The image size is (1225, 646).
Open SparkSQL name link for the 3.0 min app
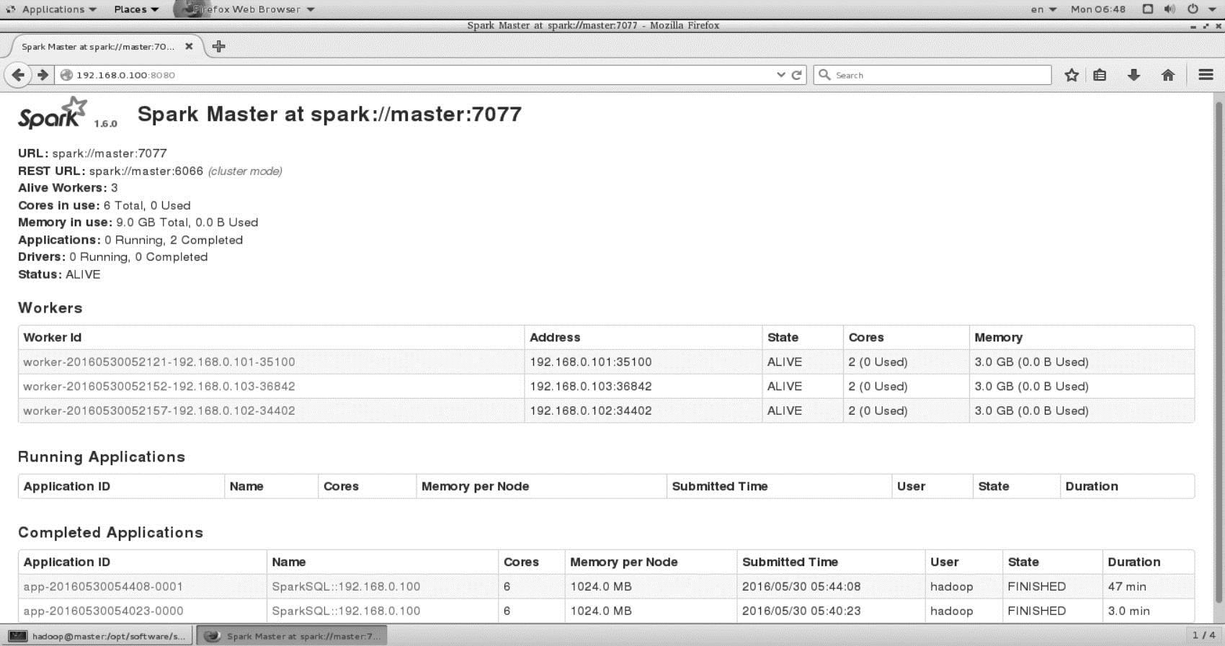346,611
